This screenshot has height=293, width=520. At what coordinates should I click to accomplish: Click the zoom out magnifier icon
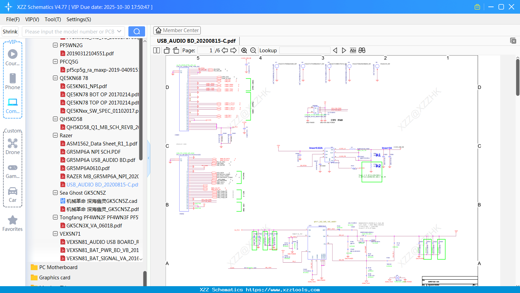coord(253,51)
